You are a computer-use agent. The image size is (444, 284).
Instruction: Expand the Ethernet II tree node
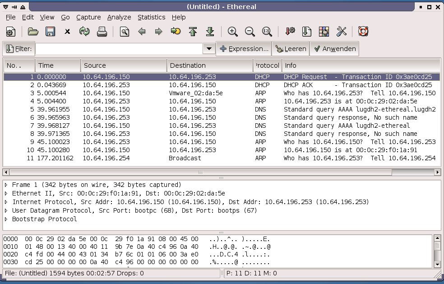coord(6,194)
